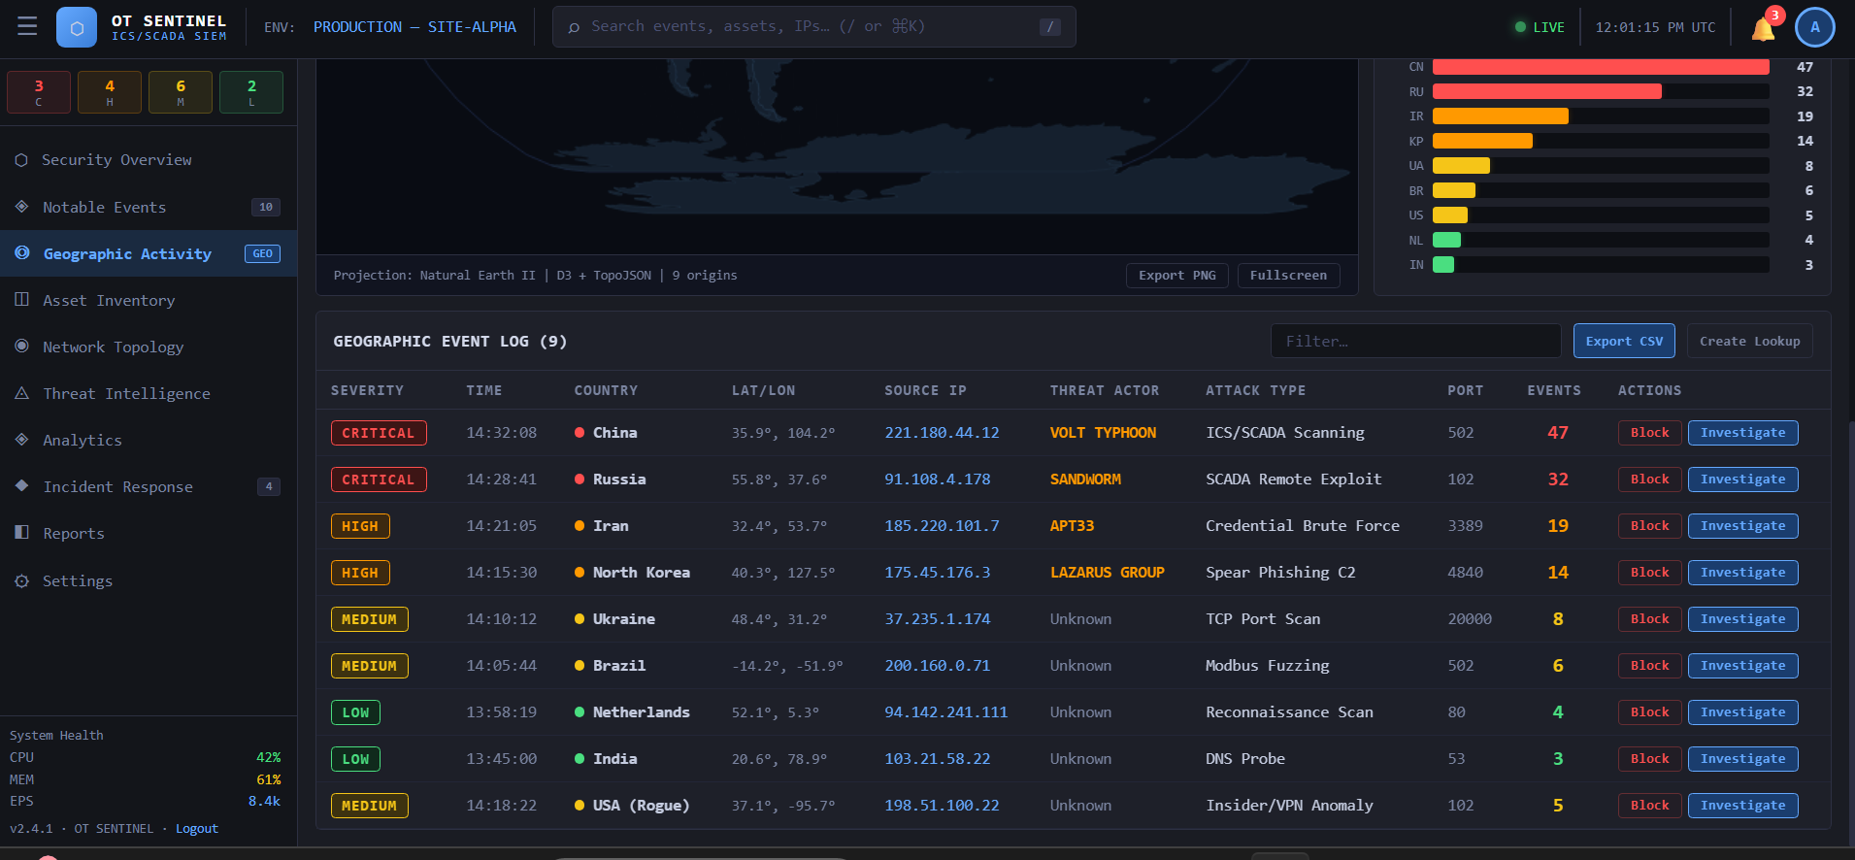This screenshot has width=1855, height=860.
Task: Investigate the Russia SANDWORM event
Action: [1742, 480]
